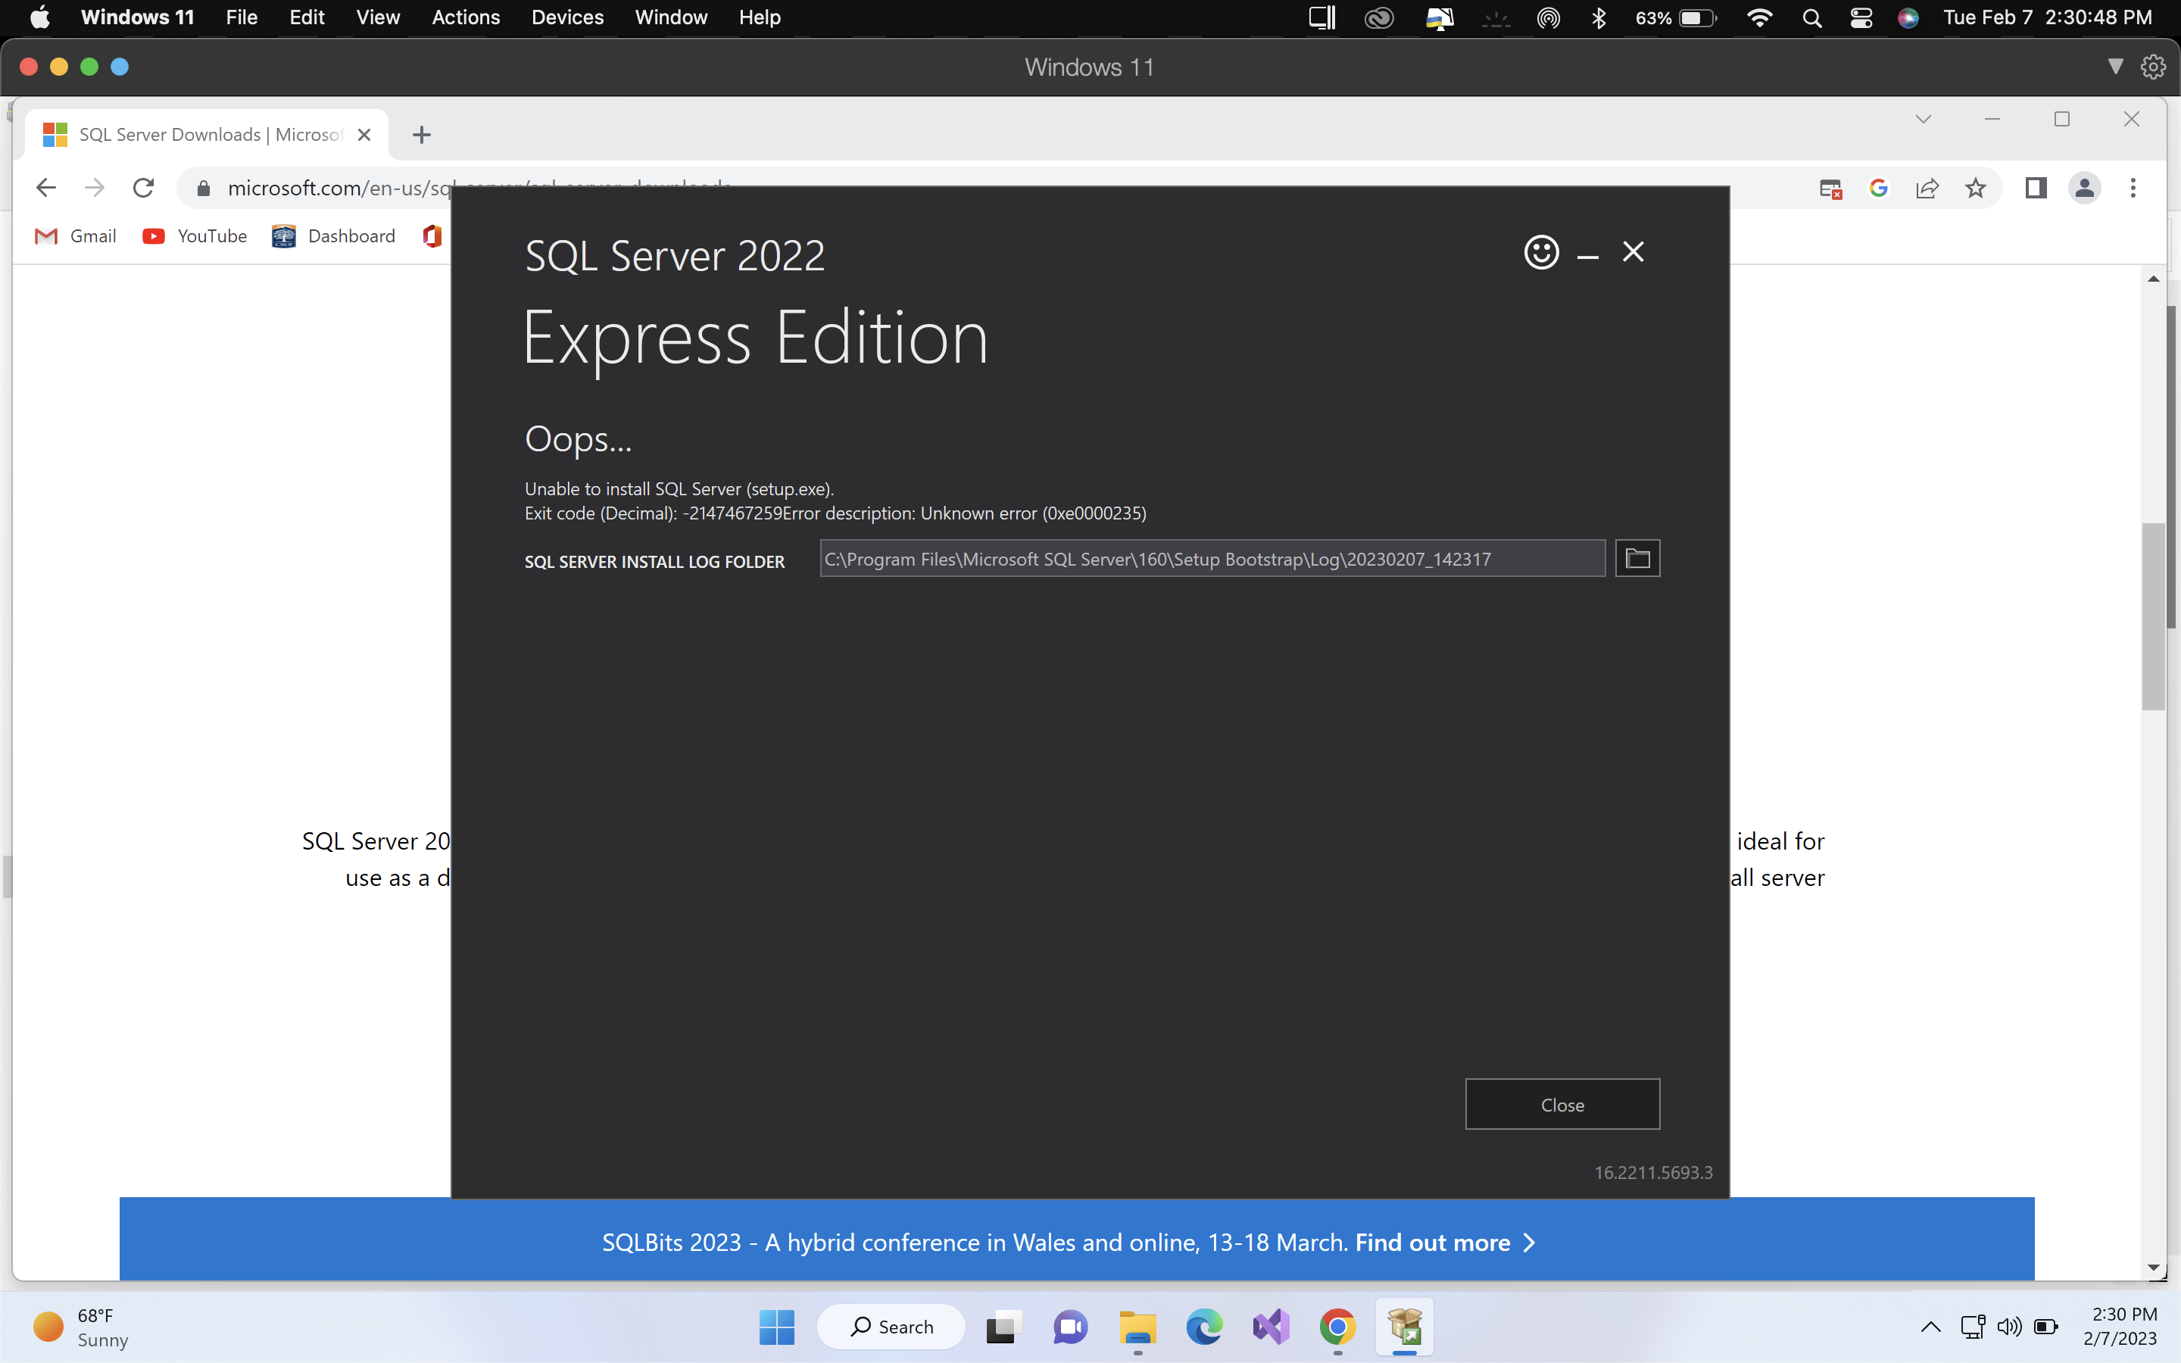Screen dimensions: 2181x1363
Task: Expand Chrome tab search dropdown arrow
Action: point(1924,119)
